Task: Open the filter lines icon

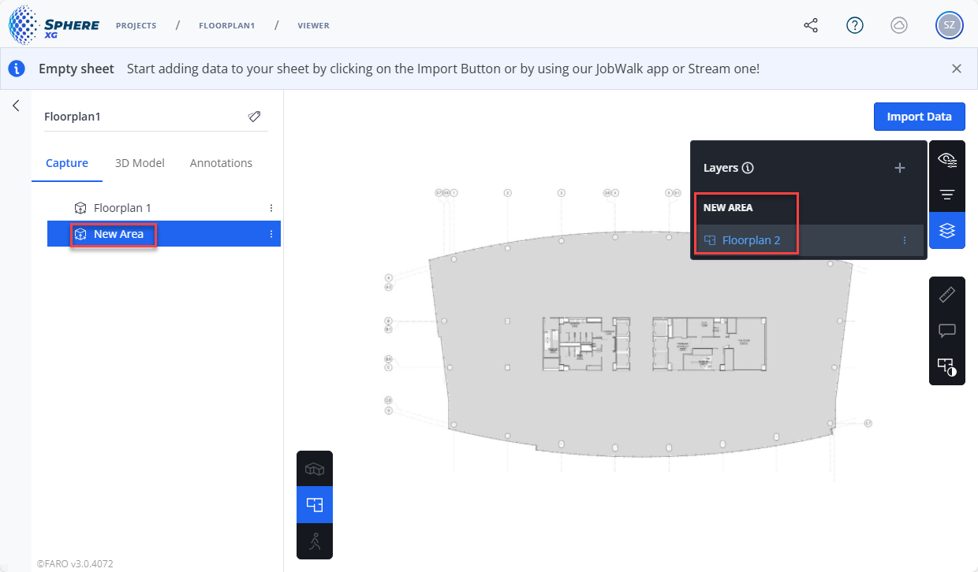Action: coord(947,195)
